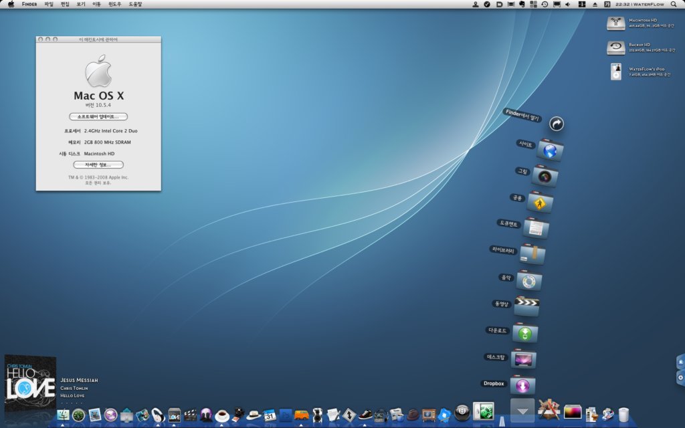The image size is (685, 428).
Task: Close the About This Mac window
Action: pos(41,39)
